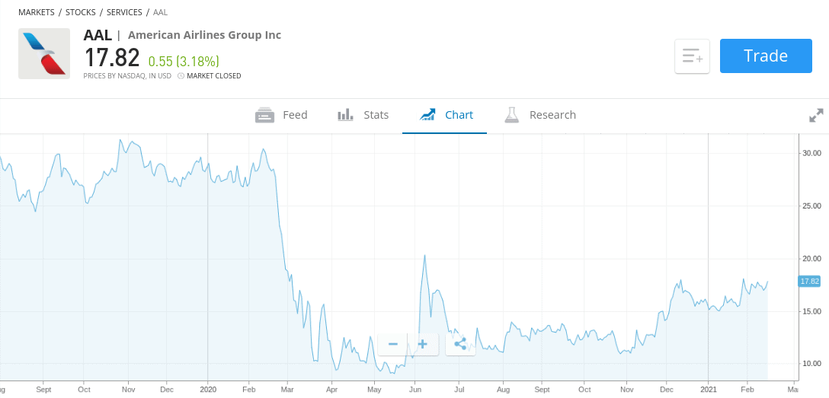Zoom out chart with minus button
Screen dimensions: 829x398
coord(393,345)
